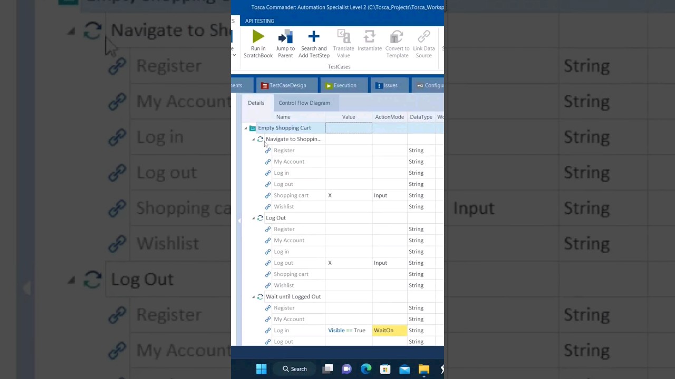Image resolution: width=675 pixels, height=379 pixels.
Task: Select Wishlist under the Log Out step
Action: click(x=284, y=285)
